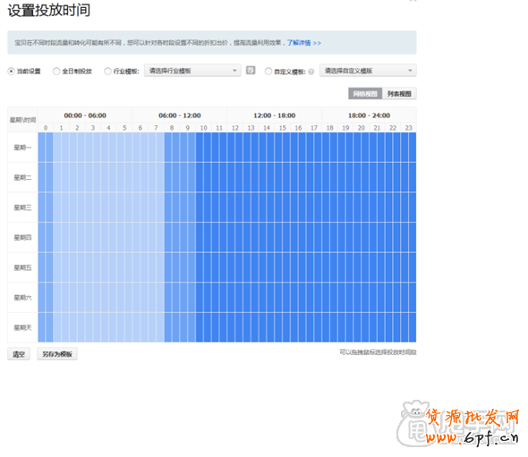Image resolution: width=528 pixels, height=457 pixels.
Task: Open the 请选择自定义模板 dropdown
Action: (x=368, y=71)
